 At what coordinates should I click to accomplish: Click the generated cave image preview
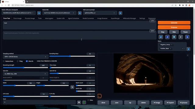click(x=144, y=73)
